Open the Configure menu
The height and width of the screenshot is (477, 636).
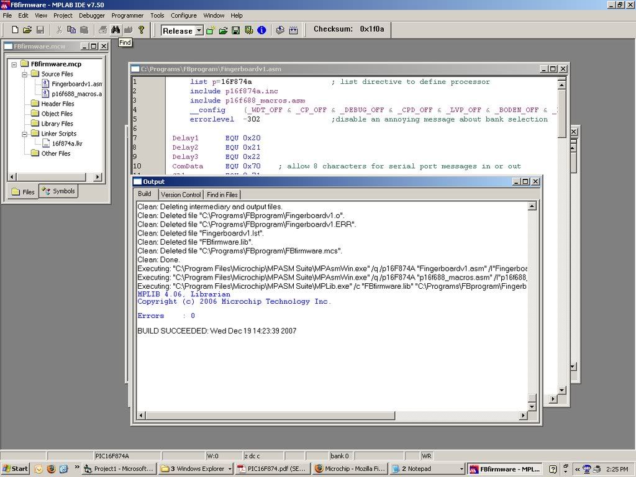183,16
